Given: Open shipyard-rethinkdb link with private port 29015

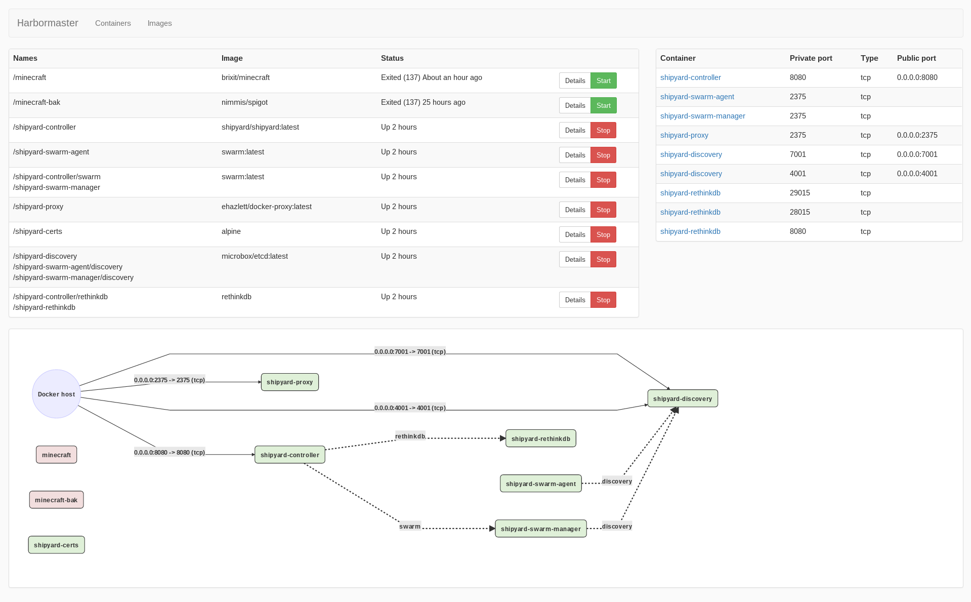Looking at the screenshot, I should coord(690,193).
